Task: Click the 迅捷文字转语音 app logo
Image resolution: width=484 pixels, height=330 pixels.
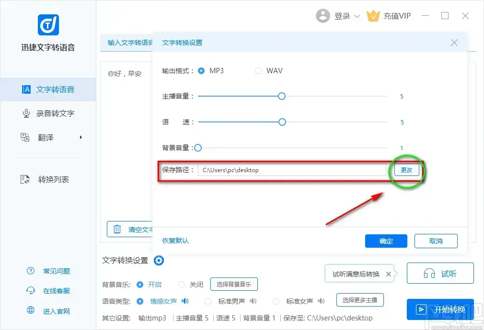Action: pos(48,25)
